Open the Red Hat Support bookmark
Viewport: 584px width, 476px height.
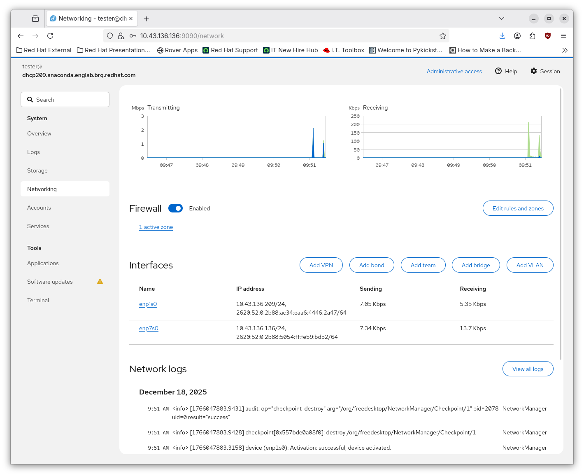click(x=230, y=50)
